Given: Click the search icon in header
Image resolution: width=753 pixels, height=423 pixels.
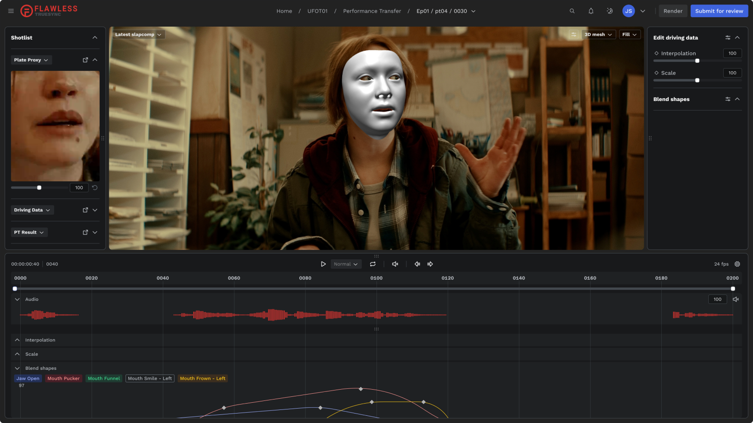Looking at the screenshot, I should [572, 11].
